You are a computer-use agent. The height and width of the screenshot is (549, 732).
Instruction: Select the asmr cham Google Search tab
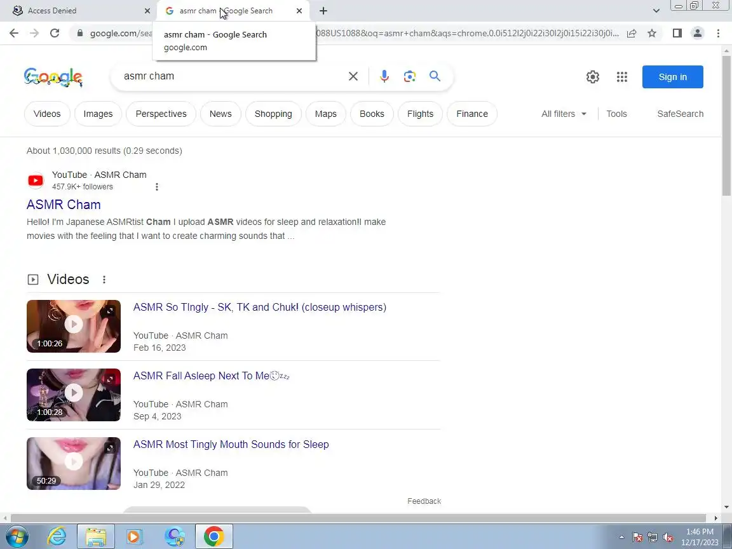click(233, 11)
